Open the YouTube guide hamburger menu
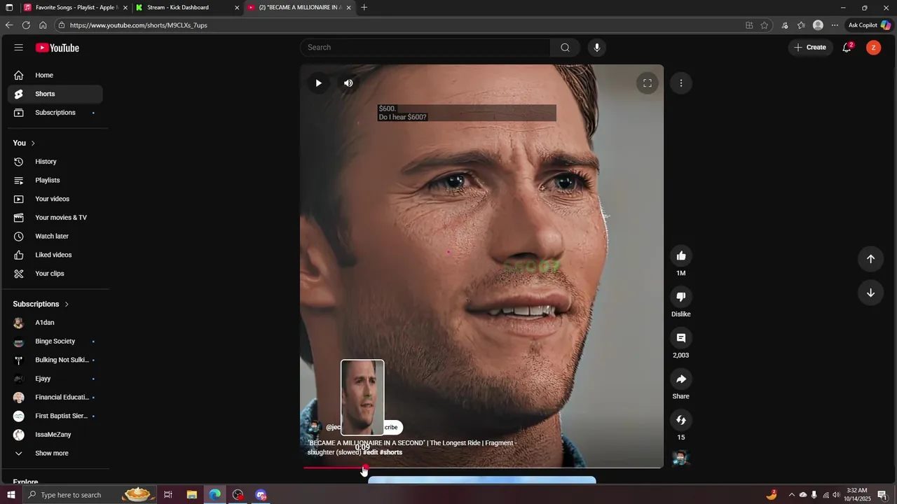This screenshot has width=897, height=504. (19, 48)
